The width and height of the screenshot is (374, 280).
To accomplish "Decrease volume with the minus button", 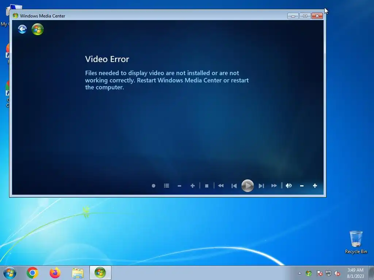I will (x=302, y=186).
